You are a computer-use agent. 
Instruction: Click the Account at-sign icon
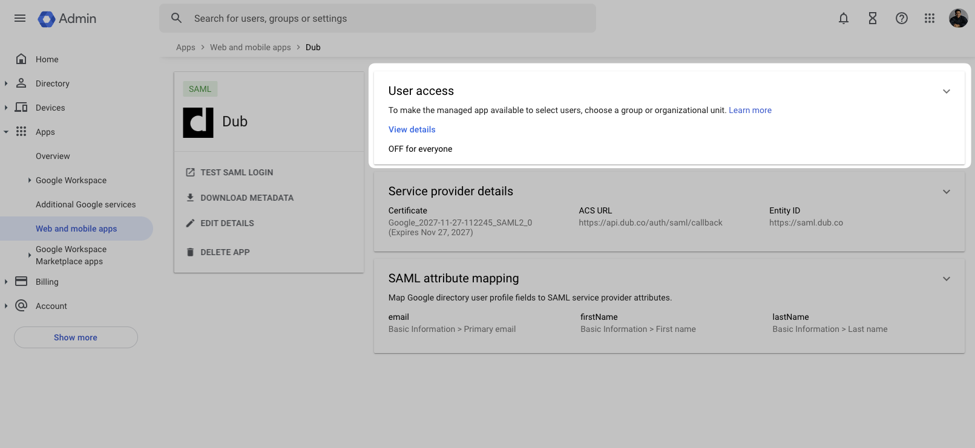click(21, 305)
